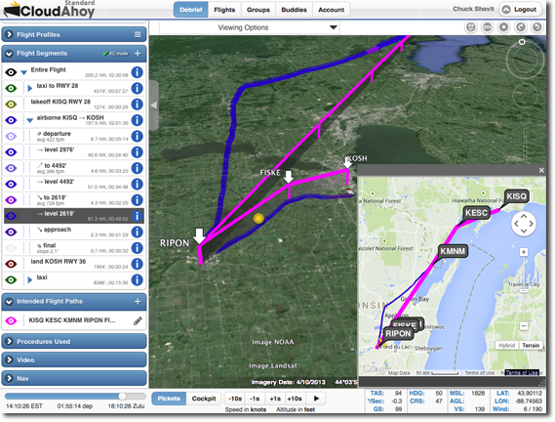
Task: Step back 10 seconds
Action: tap(235, 399)
